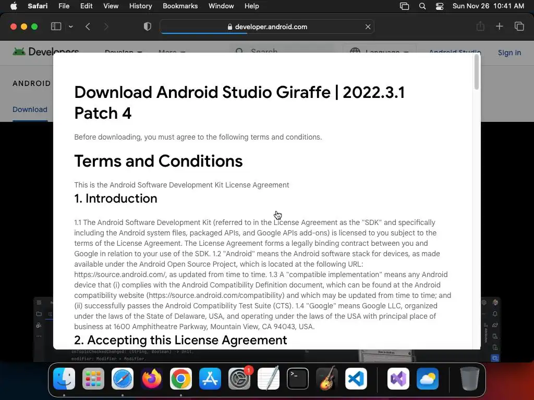
Task: Click the privacy report shield icon
Action: pyautogui.click(x=148, y=27)
